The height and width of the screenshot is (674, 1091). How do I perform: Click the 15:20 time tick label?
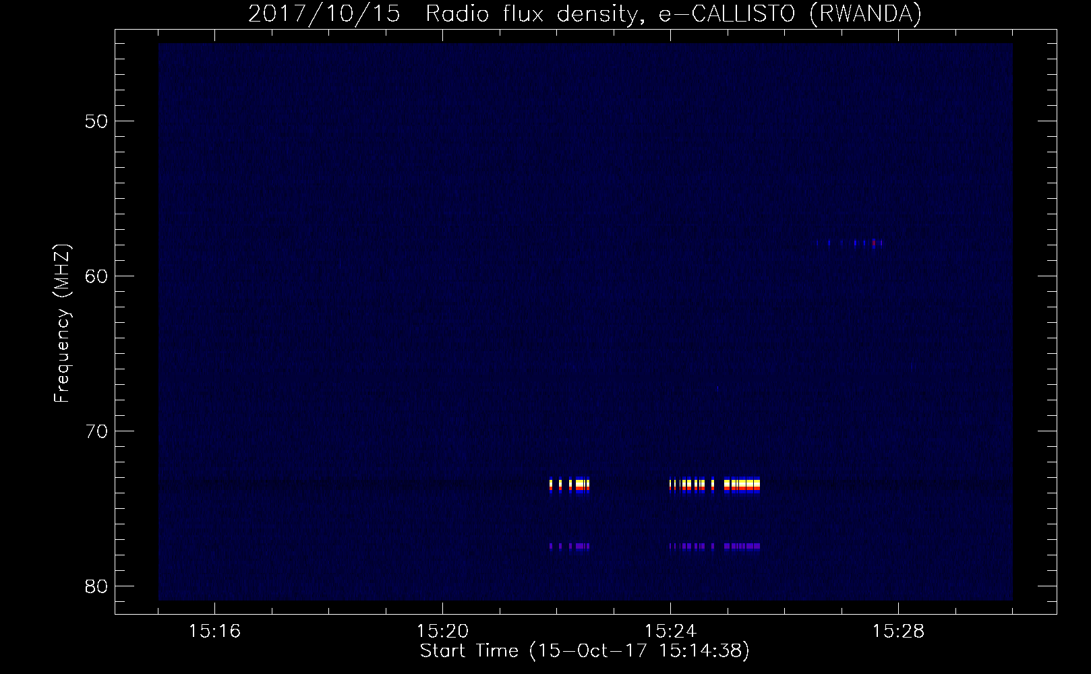443,632
